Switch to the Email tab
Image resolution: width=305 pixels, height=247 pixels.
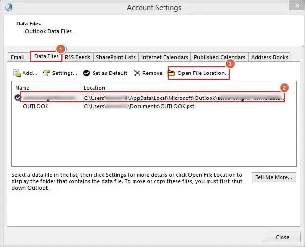tap(17, 57)
